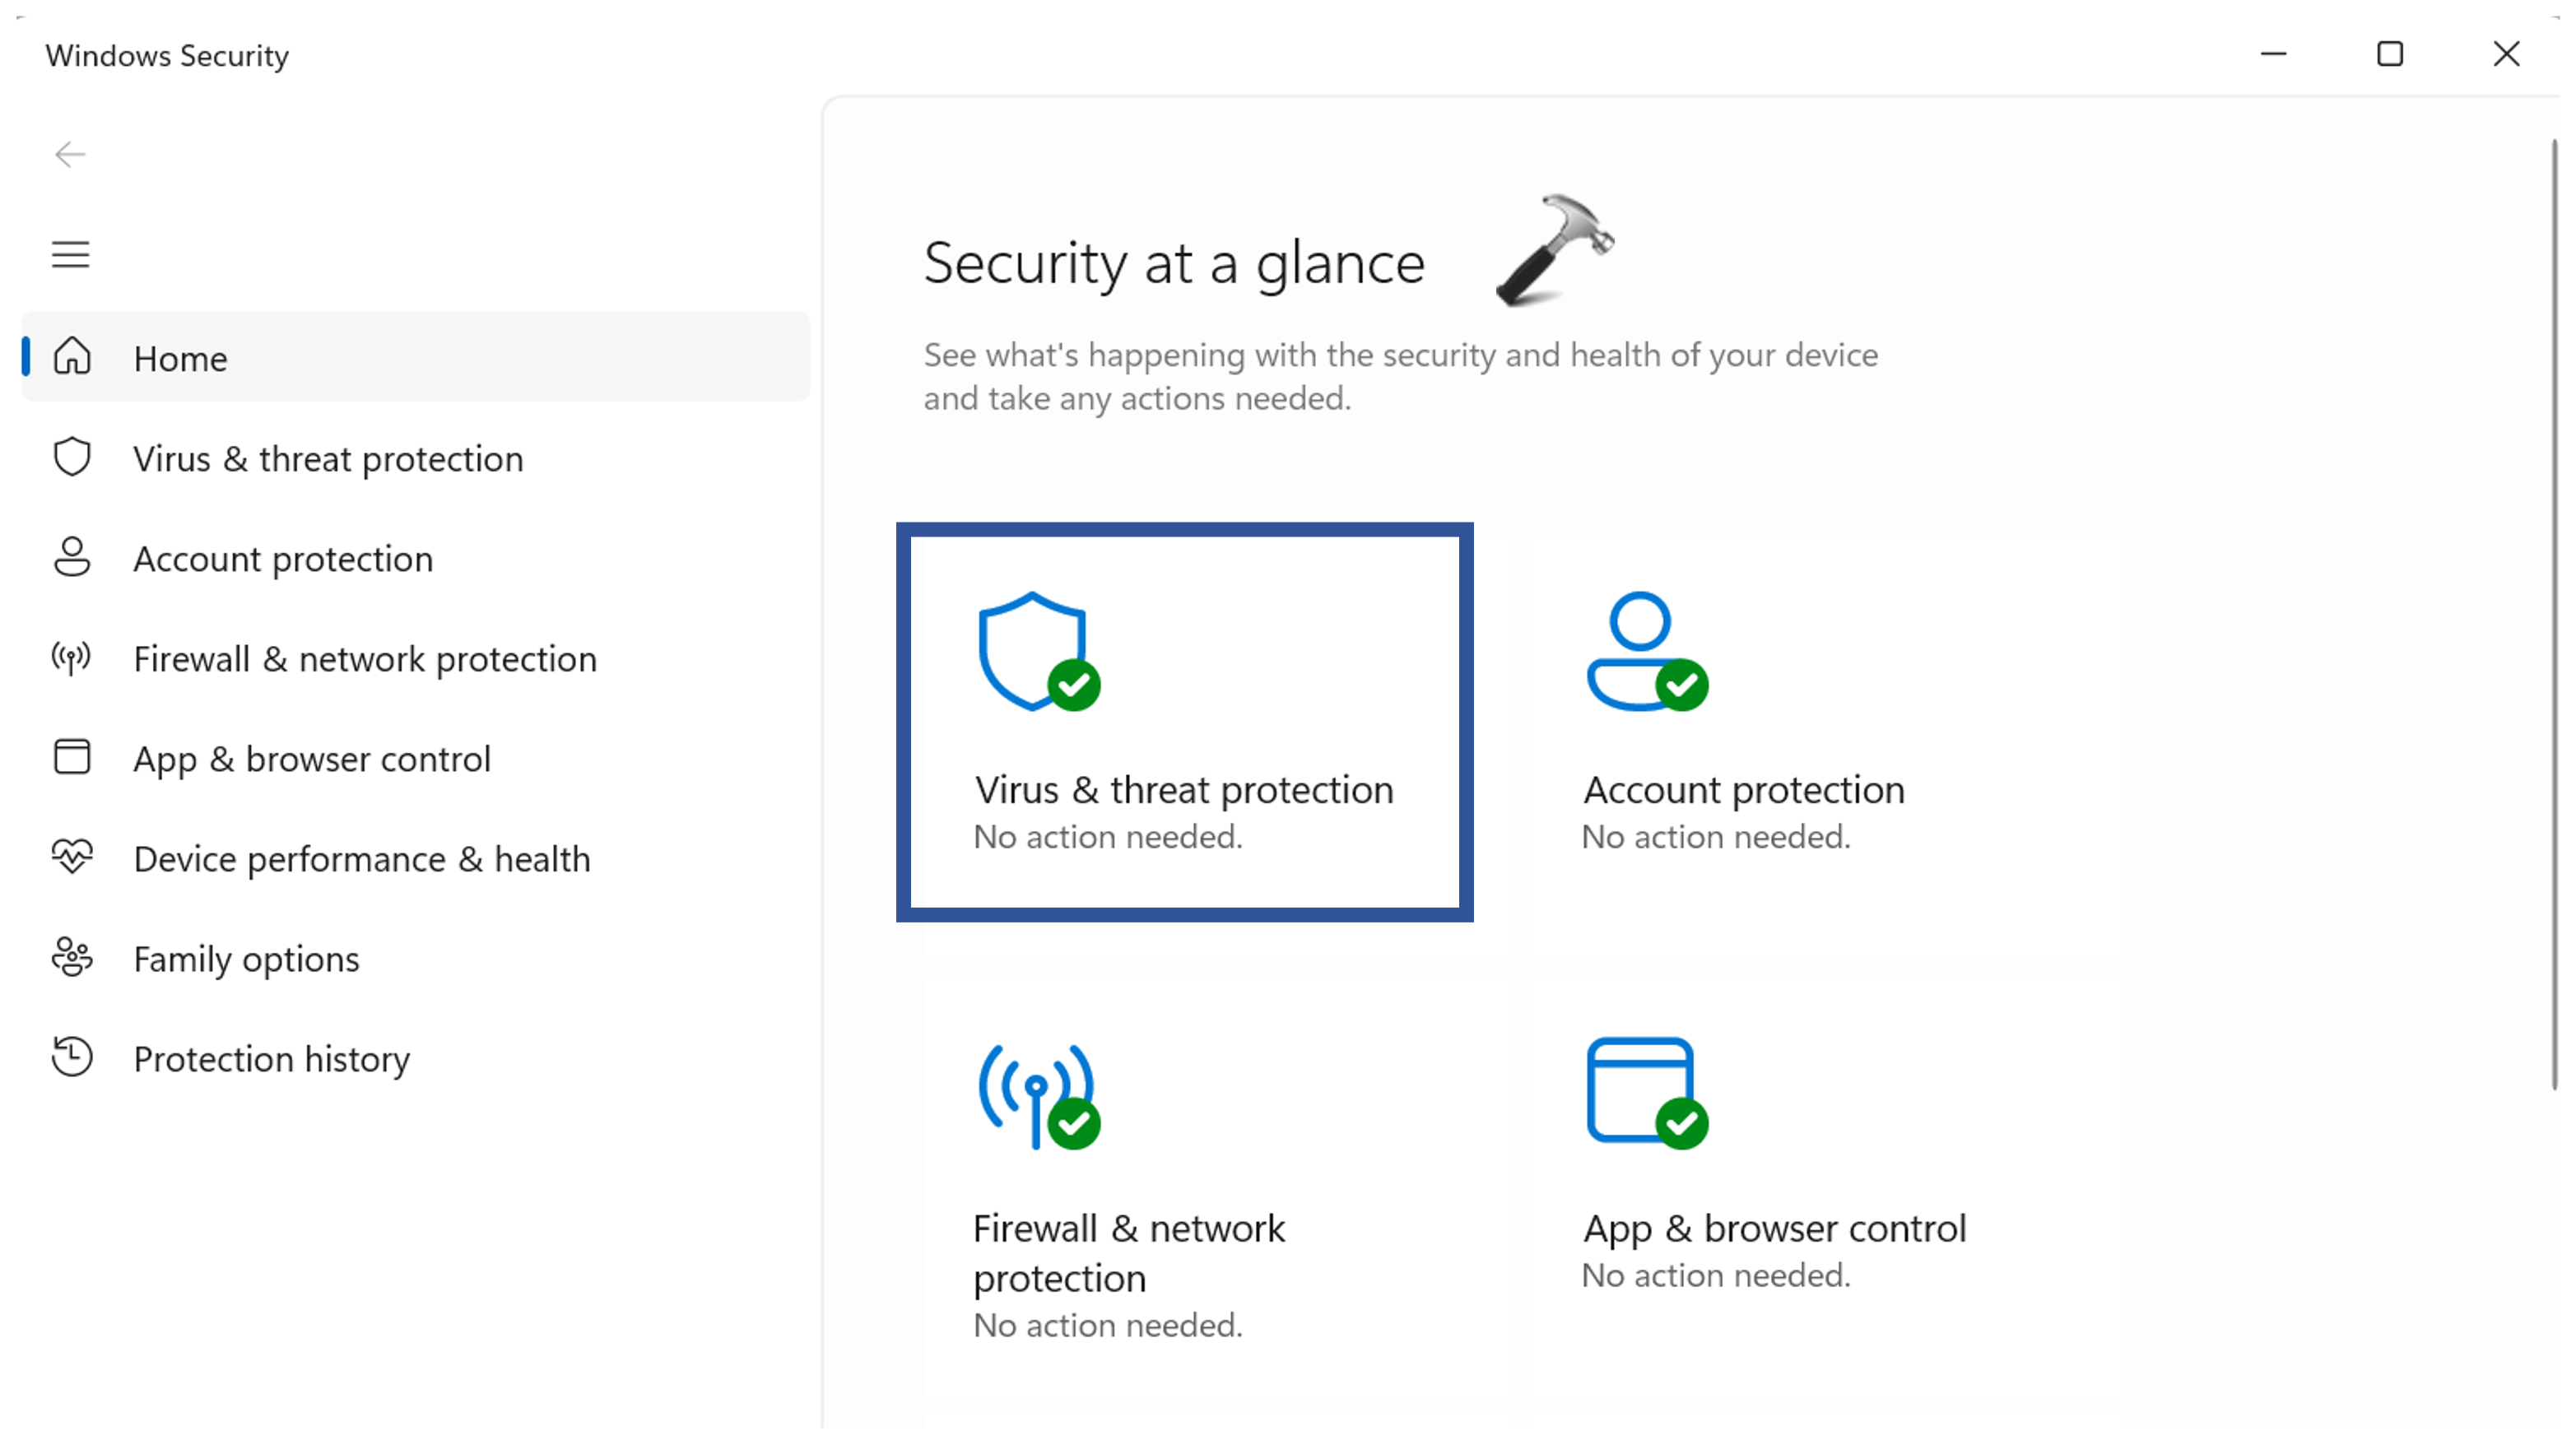The height and width of the screenshot is (1445, 2576).
Task: Go to Device performance & health
Action: (x=362, y=859)
